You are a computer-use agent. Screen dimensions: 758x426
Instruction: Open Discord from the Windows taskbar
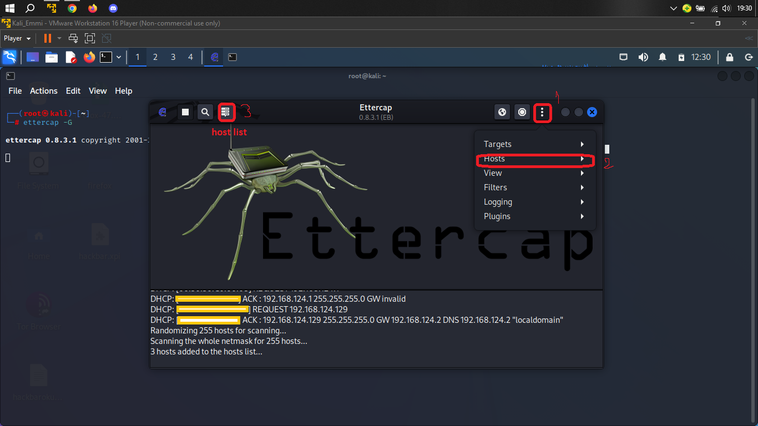tap(113, 8)
